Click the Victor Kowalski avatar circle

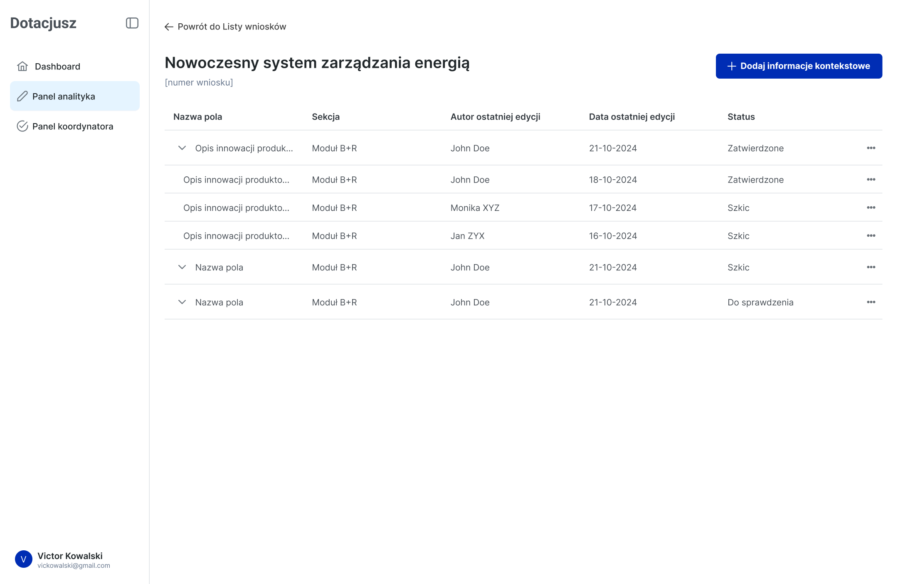coord(24,559)
